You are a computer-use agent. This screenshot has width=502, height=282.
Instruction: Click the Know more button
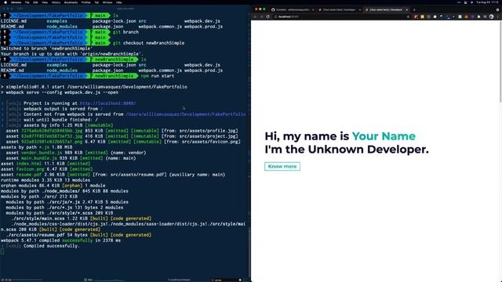(x=282, y=166)
